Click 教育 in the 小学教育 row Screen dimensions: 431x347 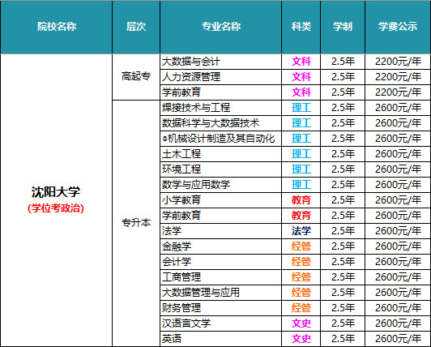point(301,200)
